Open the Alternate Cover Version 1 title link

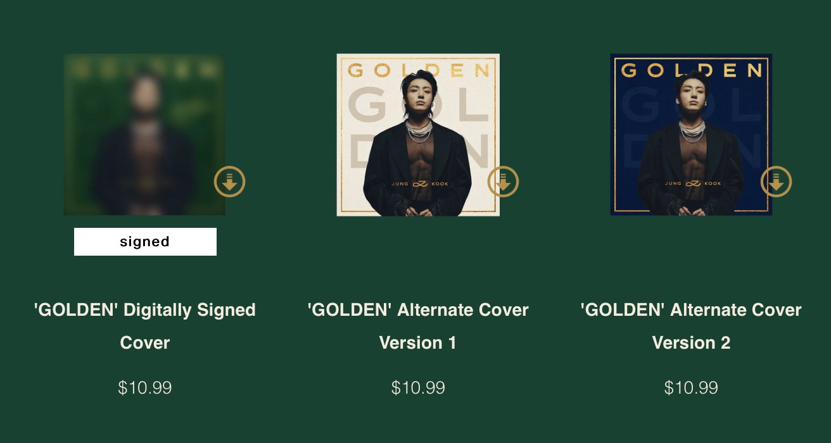point(418,327)
